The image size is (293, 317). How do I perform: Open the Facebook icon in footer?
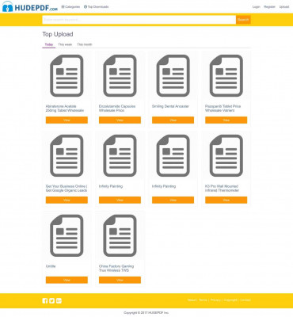(x=45, y=300)
